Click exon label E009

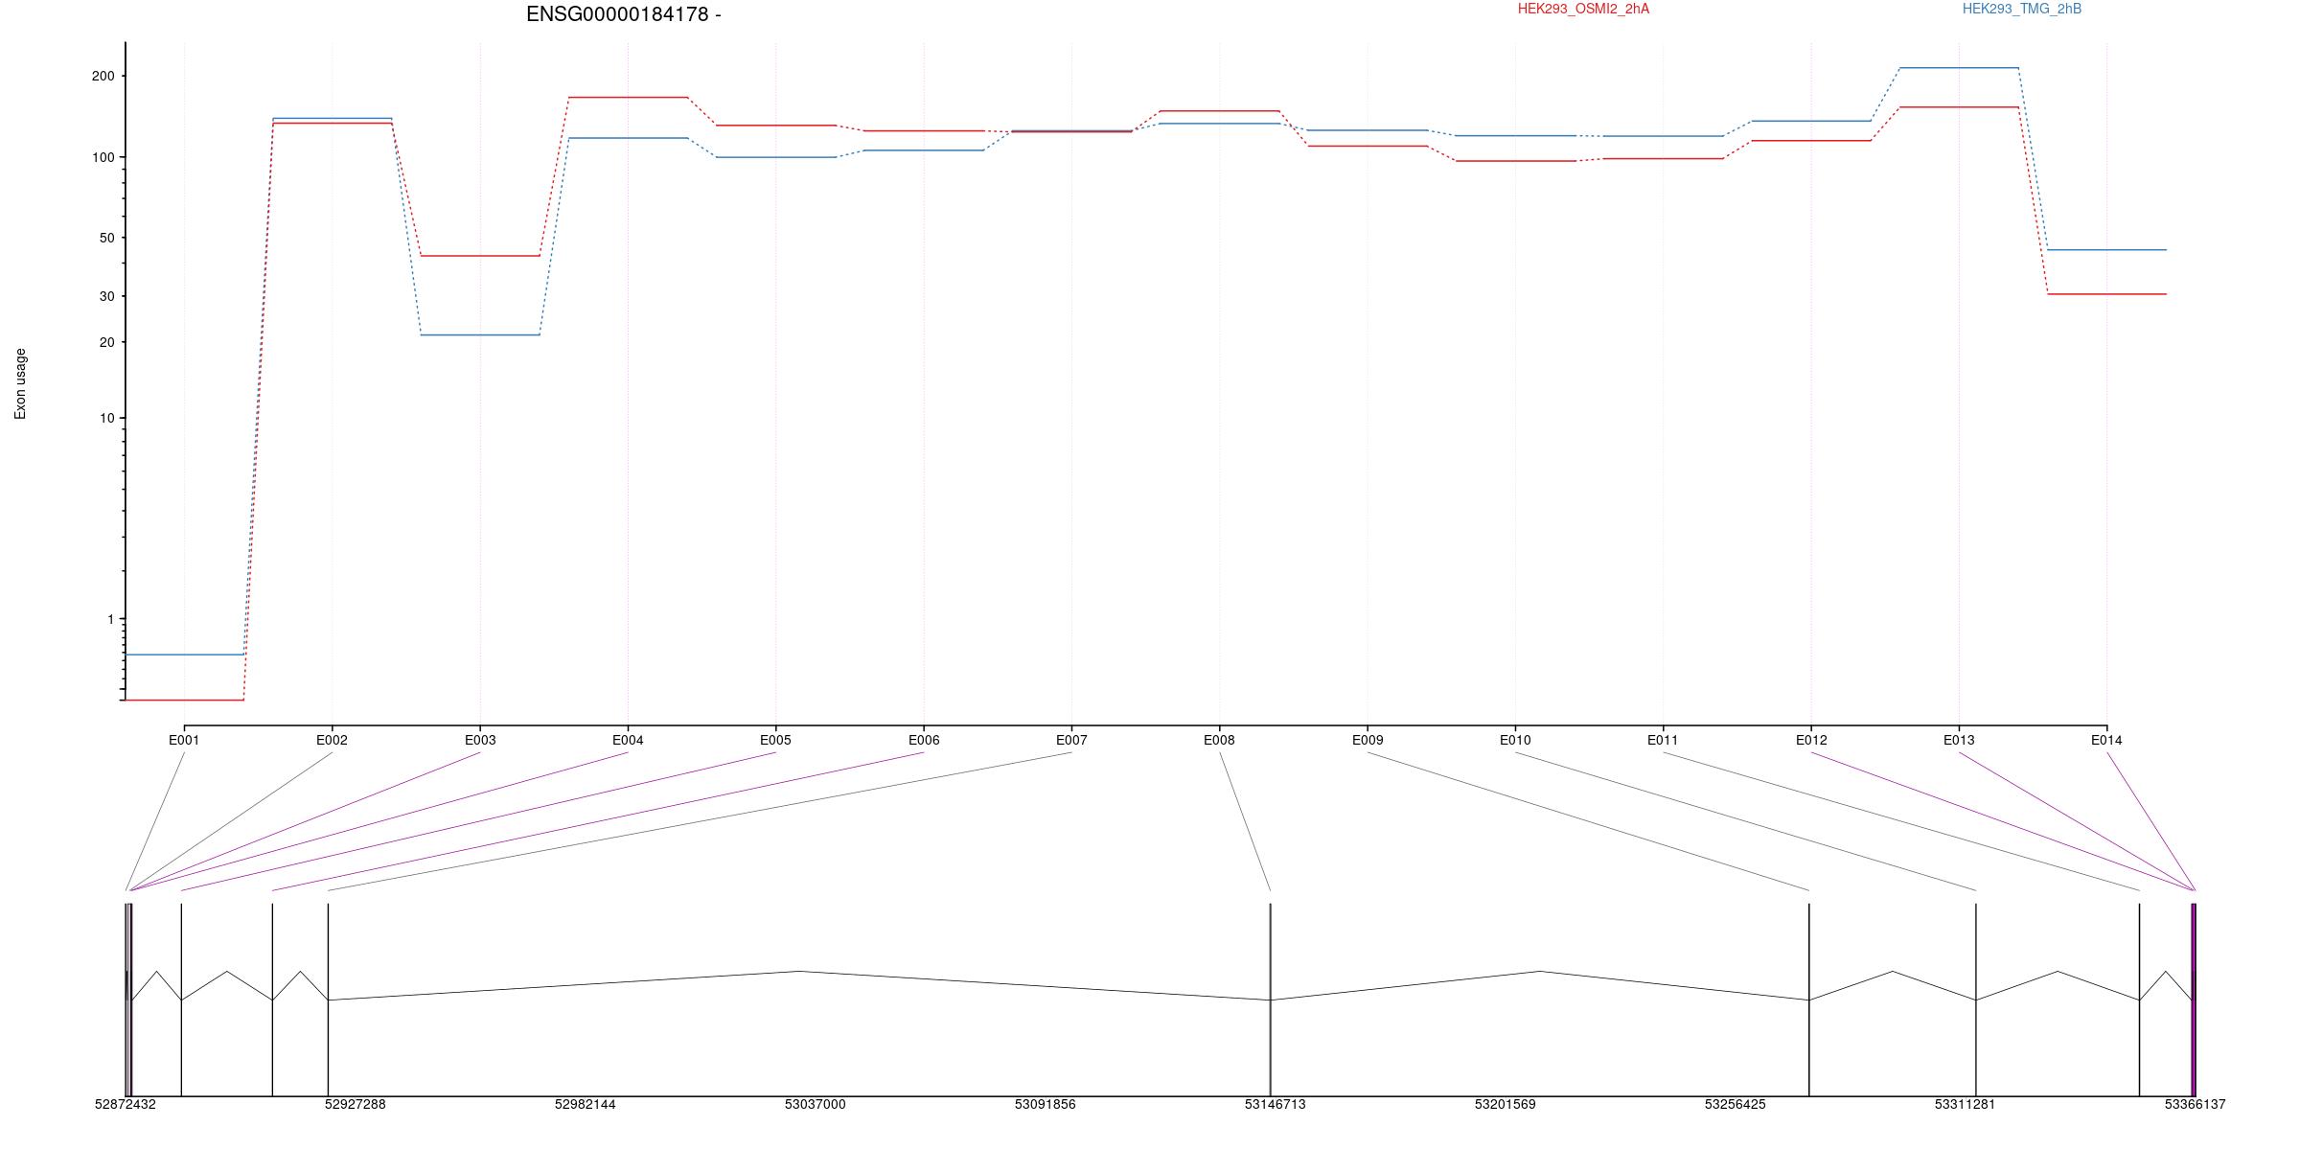click(x=1368, y=740)
